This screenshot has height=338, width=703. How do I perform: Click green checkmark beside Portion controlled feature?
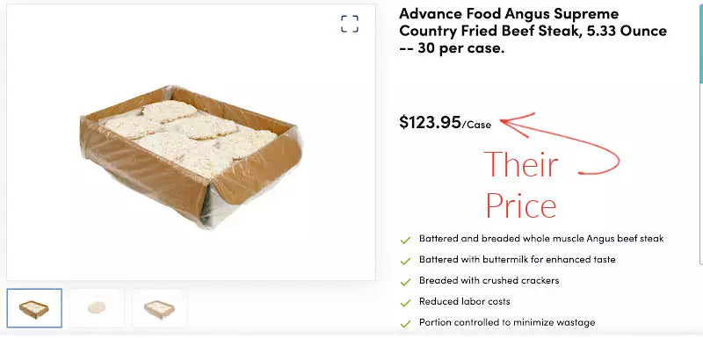point(405,324)
